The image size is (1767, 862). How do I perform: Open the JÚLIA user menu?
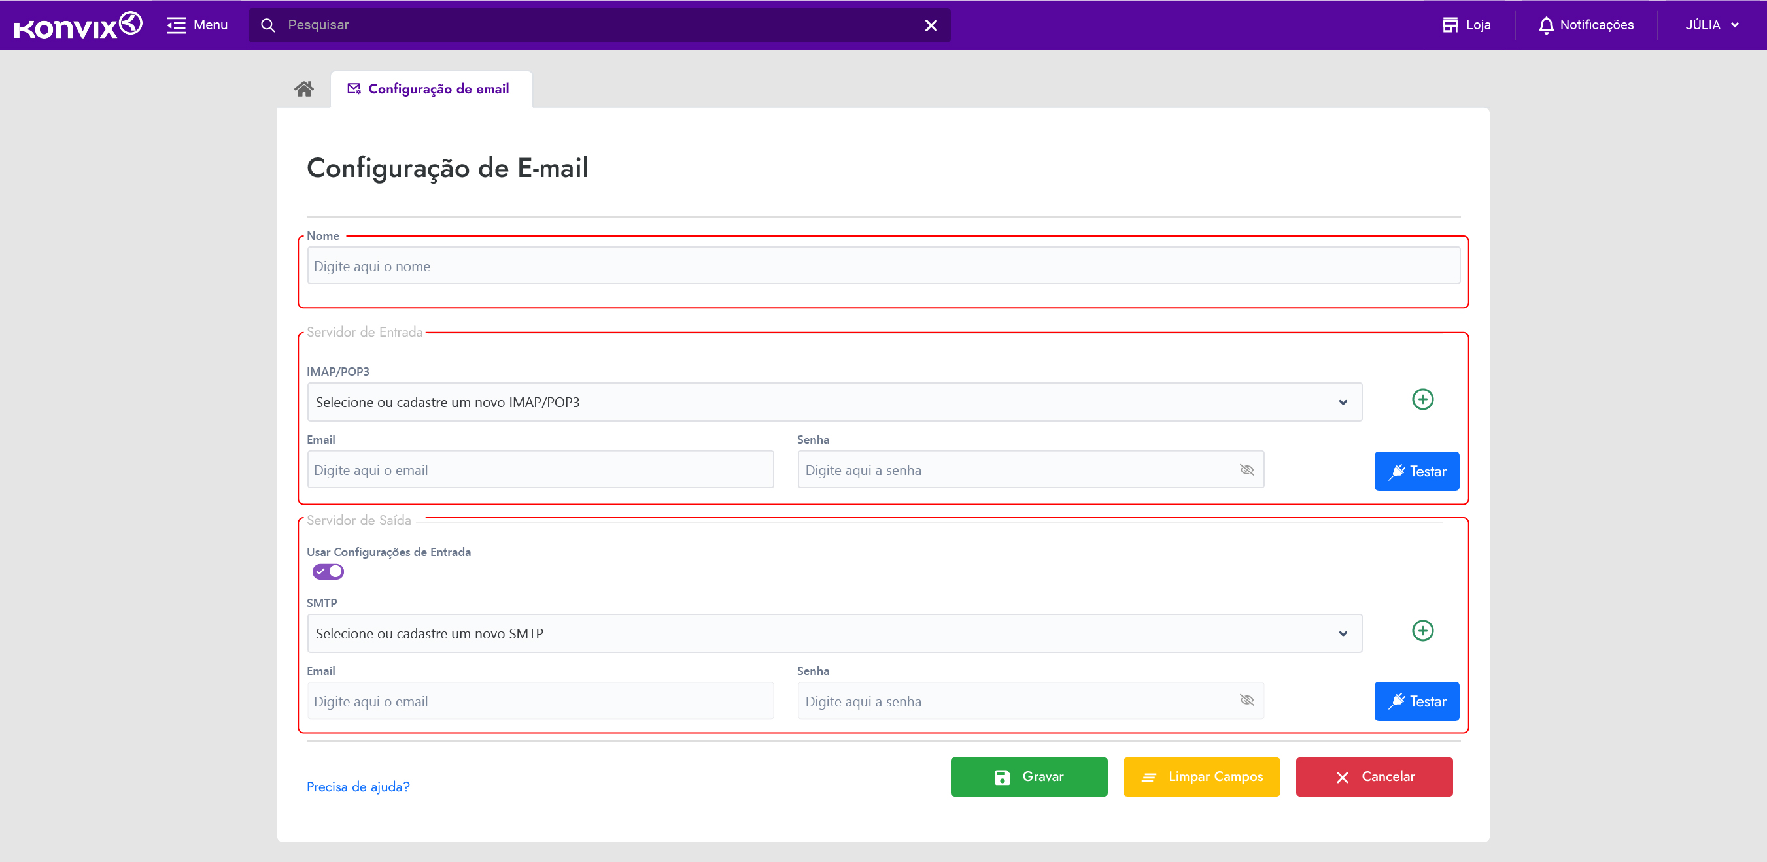coord(1711,25)
